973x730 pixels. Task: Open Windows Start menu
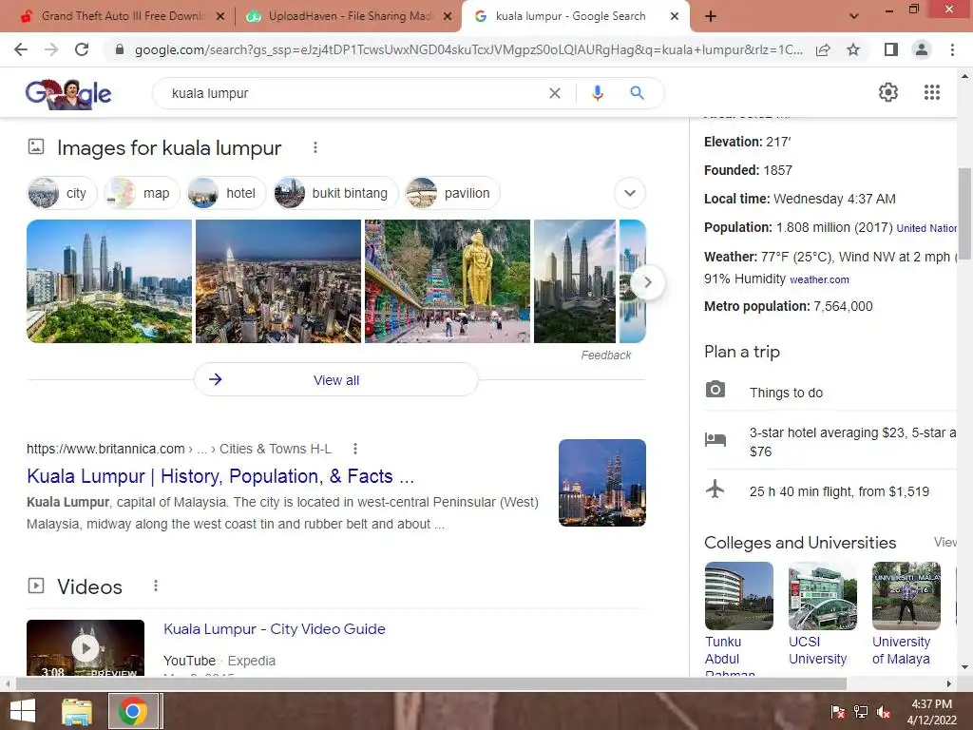[23, 711]
